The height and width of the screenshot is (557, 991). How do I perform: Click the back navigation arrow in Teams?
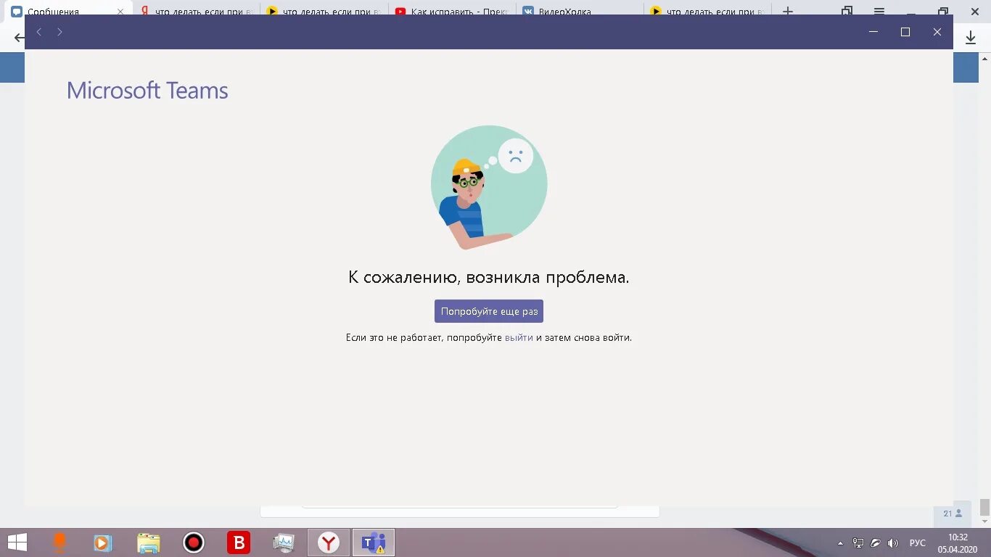[x=38, y=32]
